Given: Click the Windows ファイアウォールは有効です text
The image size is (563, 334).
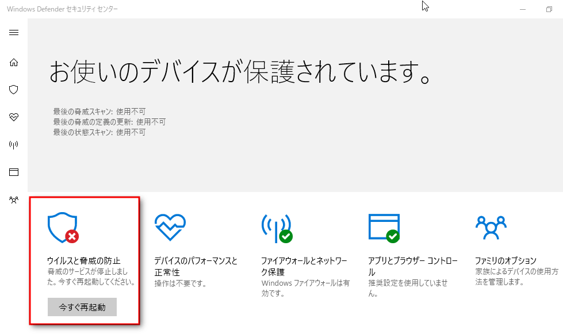Looking at the screenshot, I should click(x=305, y=288).
